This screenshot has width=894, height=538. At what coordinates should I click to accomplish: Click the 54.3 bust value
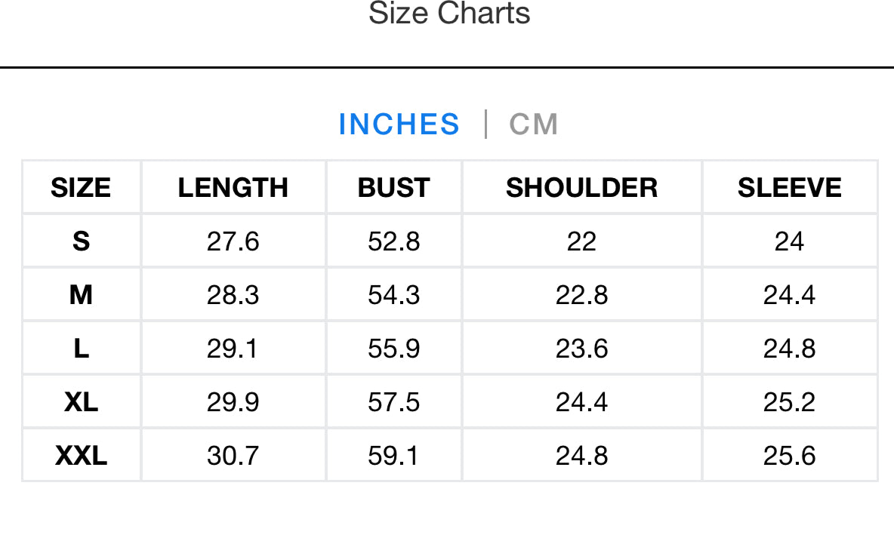(x=393, y=295)
